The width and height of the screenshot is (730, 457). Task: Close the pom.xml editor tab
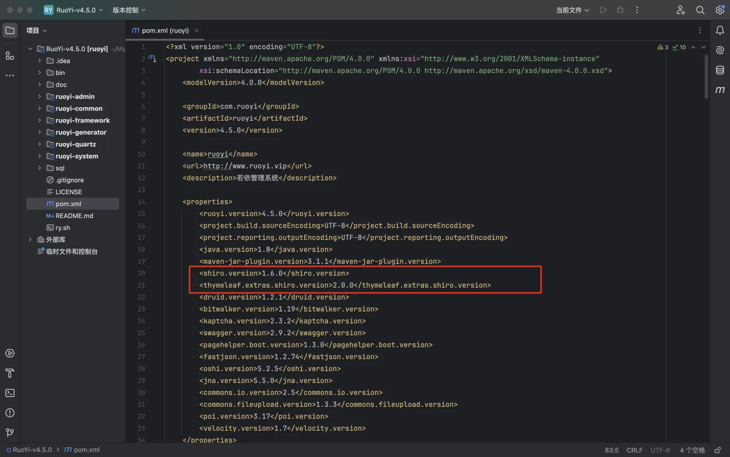pos(197,30)
